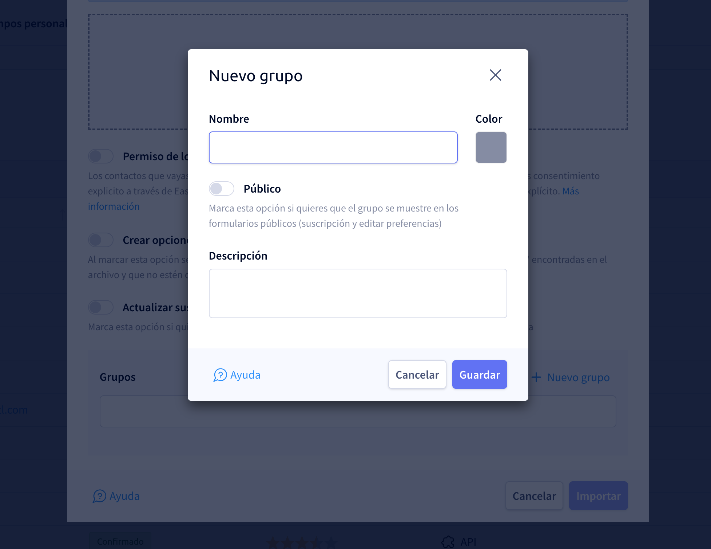Click the plus icon beside Nuevo grupo
This screenshot has height=549, width=711.
(x=537, y=377)
